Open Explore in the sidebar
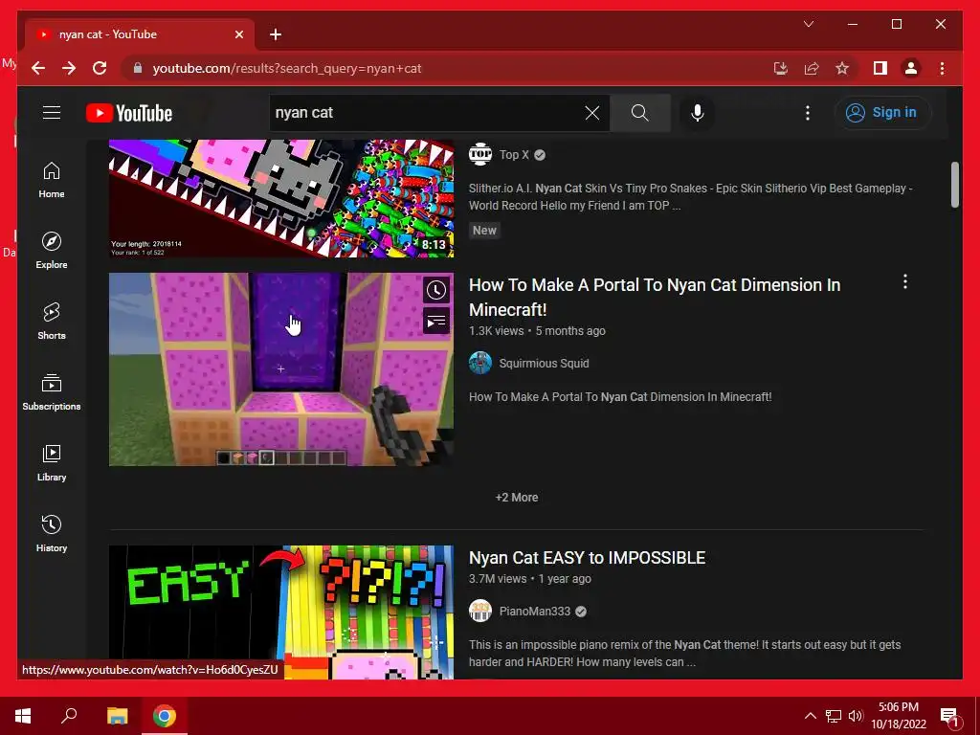Image resolution: width=980 pixels, height=735 pixels. 52,251
